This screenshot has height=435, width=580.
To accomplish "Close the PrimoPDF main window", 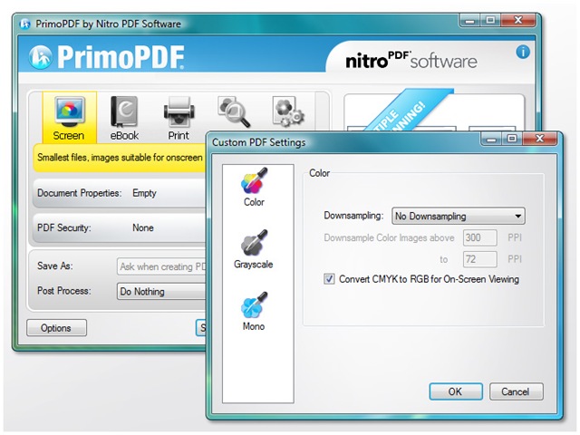I will (x=518, y=20).
